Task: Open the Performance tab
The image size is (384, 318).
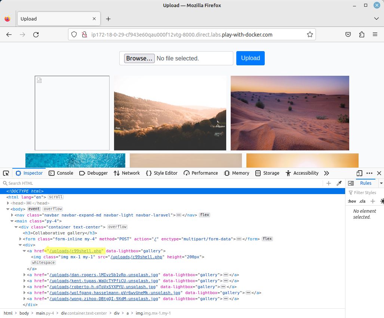Action: (x=200, y=173)
